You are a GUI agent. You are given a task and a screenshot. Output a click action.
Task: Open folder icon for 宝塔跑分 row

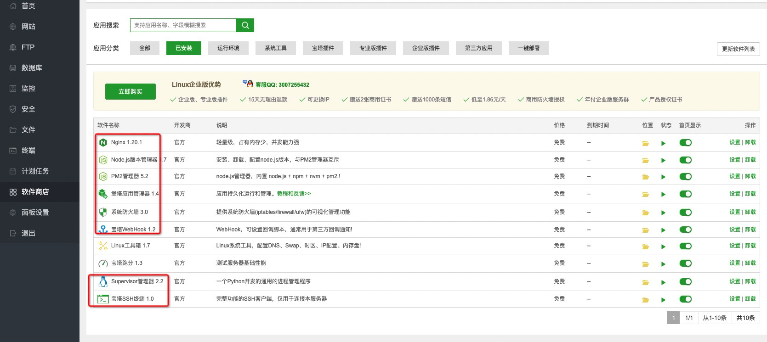646,264
